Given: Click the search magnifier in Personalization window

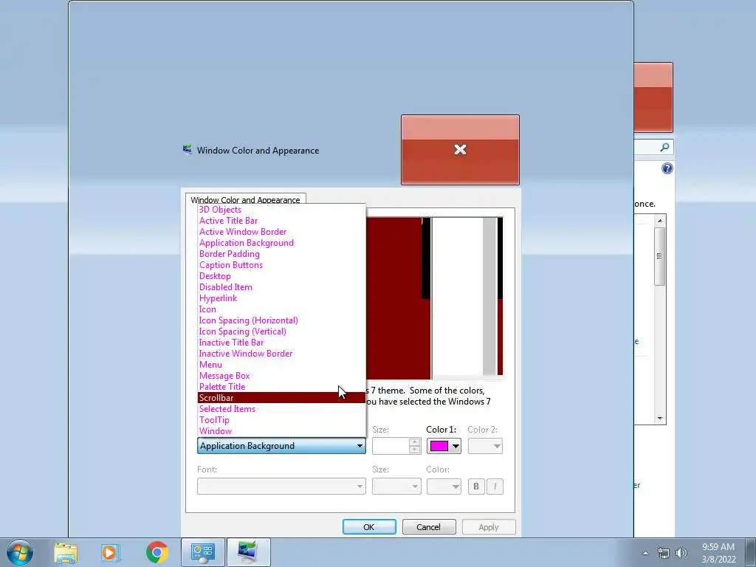Looking at the screenshot, I should click(x=665, y=147).
